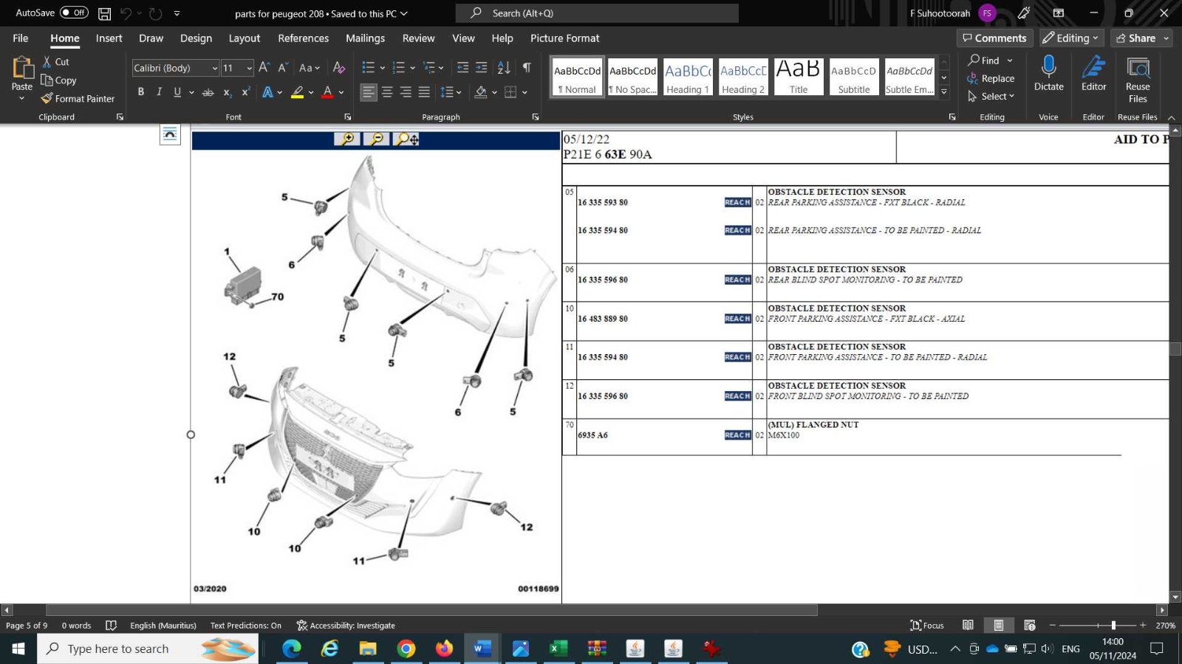Open the Insert tab
The image size is (1182, 664).
(109, 38)
